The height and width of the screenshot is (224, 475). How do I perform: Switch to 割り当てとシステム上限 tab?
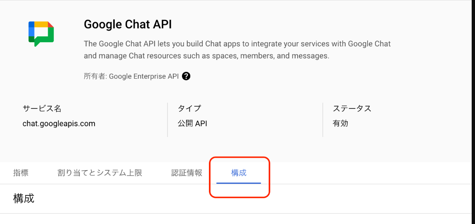(x=99, y=173)
